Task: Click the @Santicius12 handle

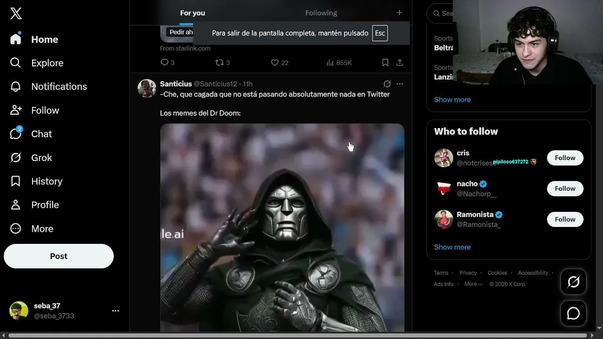Action: tap(215, 84)
